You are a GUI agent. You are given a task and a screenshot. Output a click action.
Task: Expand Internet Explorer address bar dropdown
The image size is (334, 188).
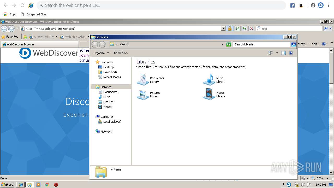(x=223, y=28)
